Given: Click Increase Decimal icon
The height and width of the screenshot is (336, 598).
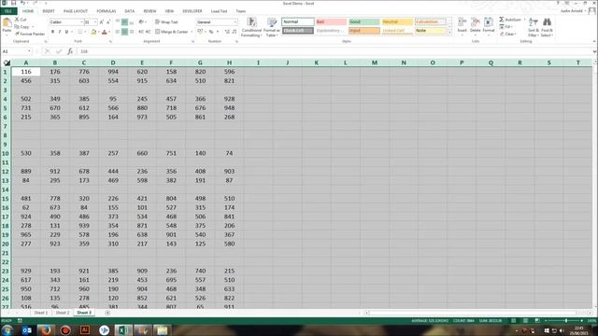Looking at the screenshot, I should click(x=227, y=32).
